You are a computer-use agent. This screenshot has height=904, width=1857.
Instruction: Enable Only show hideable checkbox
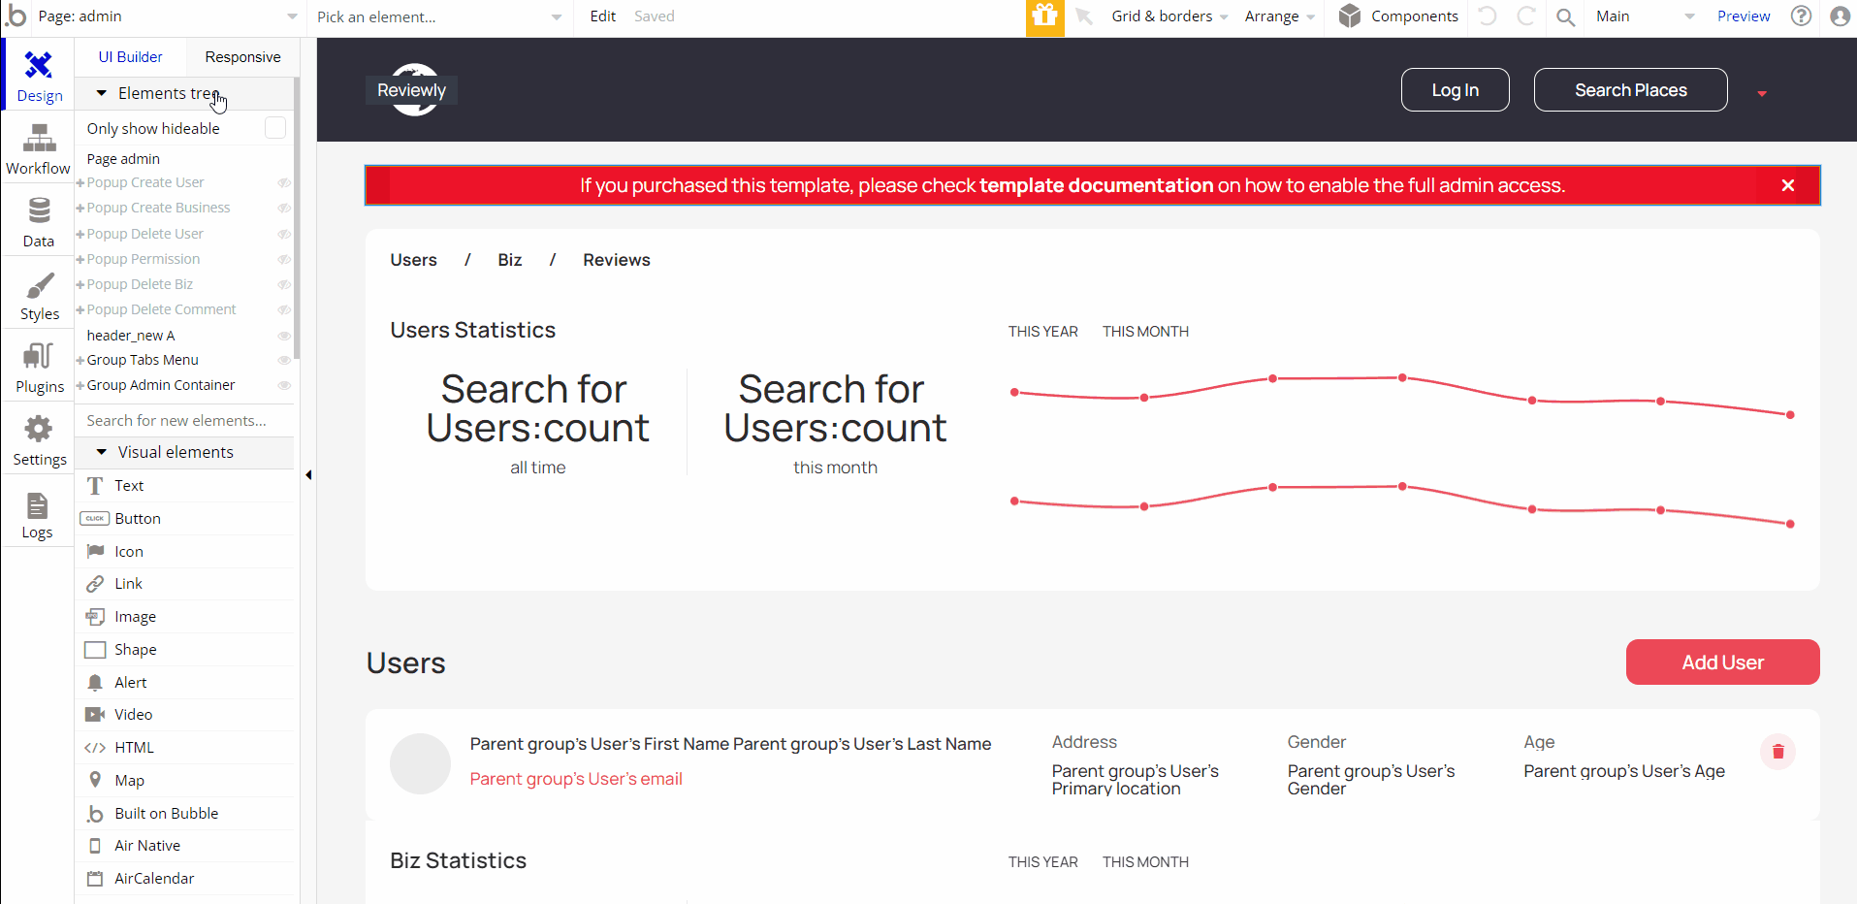(x=275, y=128)
